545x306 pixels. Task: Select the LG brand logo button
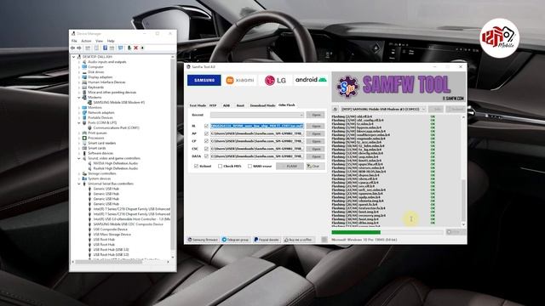(x=275, y=80)
